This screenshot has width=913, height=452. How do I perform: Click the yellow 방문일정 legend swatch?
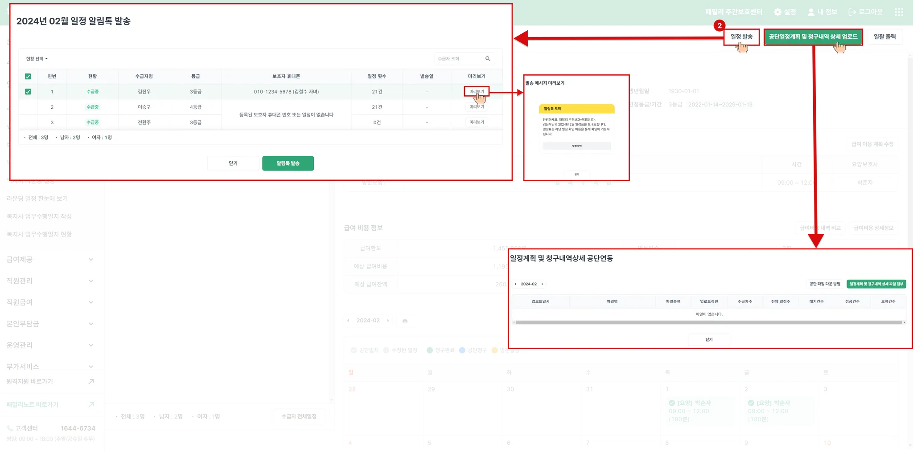coord(494,350)
